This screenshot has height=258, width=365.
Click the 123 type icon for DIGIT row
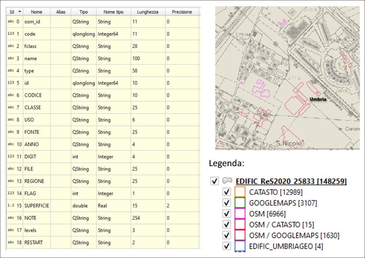pyautogui.click(x=11, y=156)
